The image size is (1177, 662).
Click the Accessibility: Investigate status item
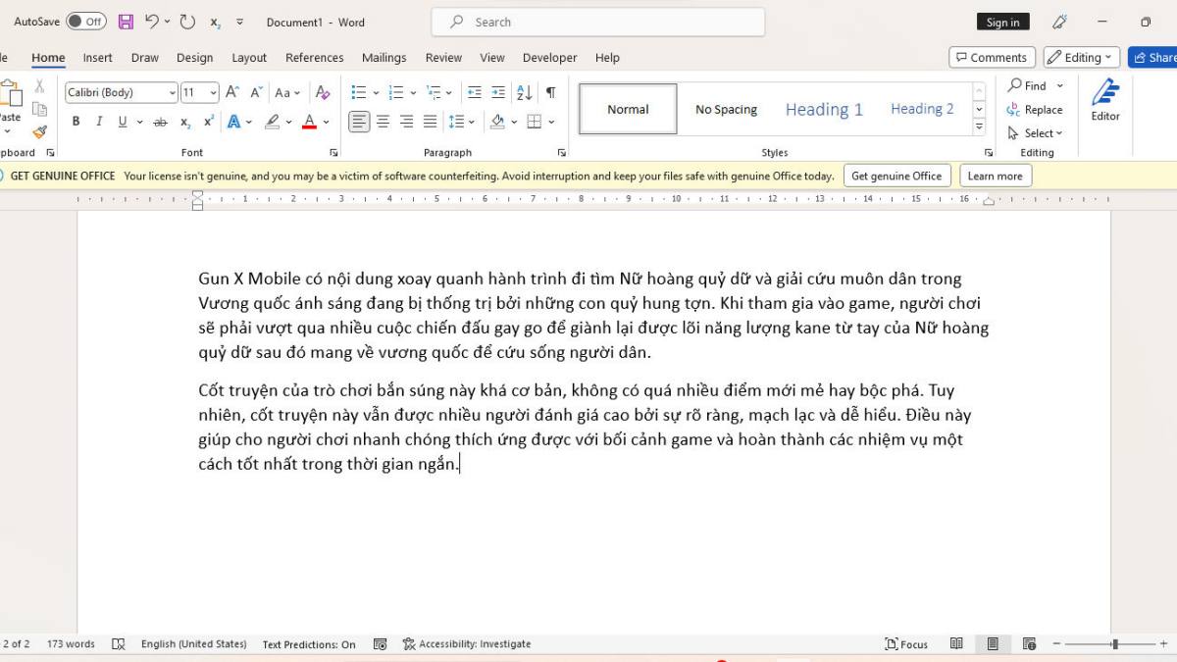[x=467, y=644]
